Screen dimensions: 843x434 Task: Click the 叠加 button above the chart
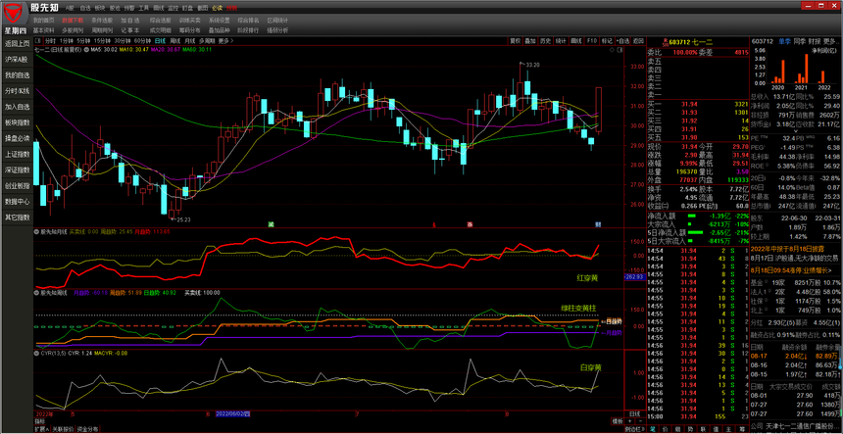(530, 41)
